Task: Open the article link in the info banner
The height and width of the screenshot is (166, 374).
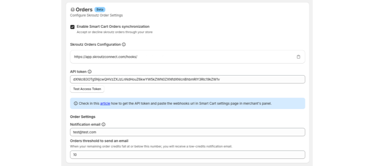Action: (x=105, y=104)
